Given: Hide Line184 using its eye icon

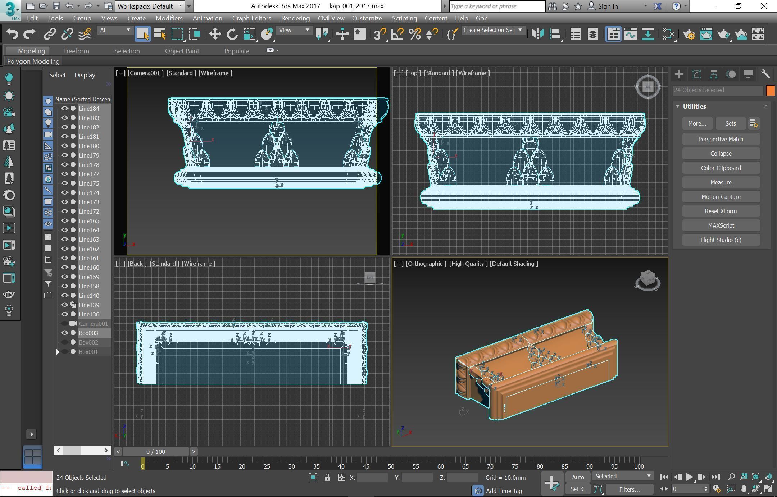Looking at the screenshot, I should (64, 108).
